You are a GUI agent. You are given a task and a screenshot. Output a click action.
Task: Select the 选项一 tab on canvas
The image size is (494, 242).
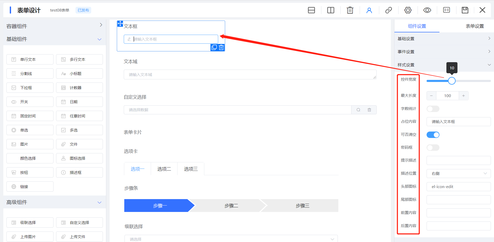pyautogui.click(x=138, y=169)
